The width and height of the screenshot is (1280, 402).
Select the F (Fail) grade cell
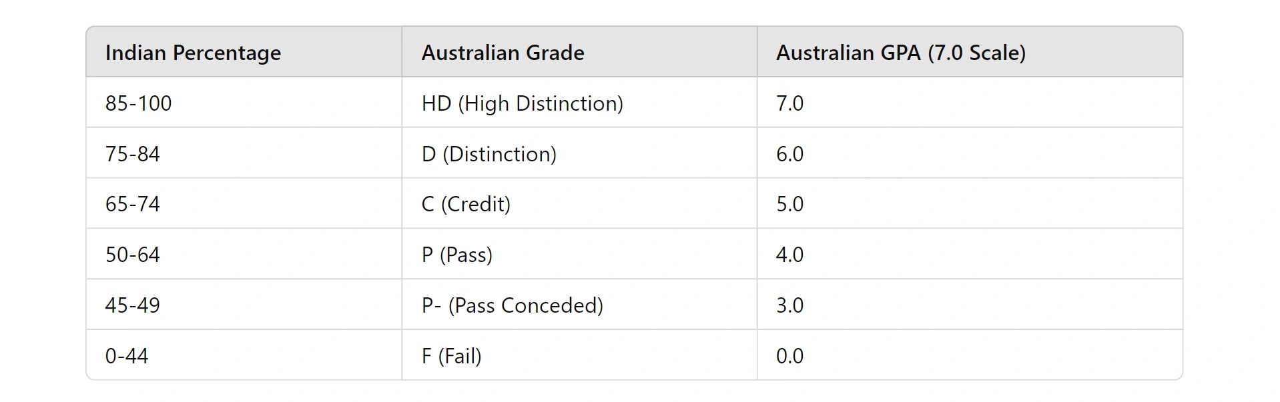click(451, 356)
